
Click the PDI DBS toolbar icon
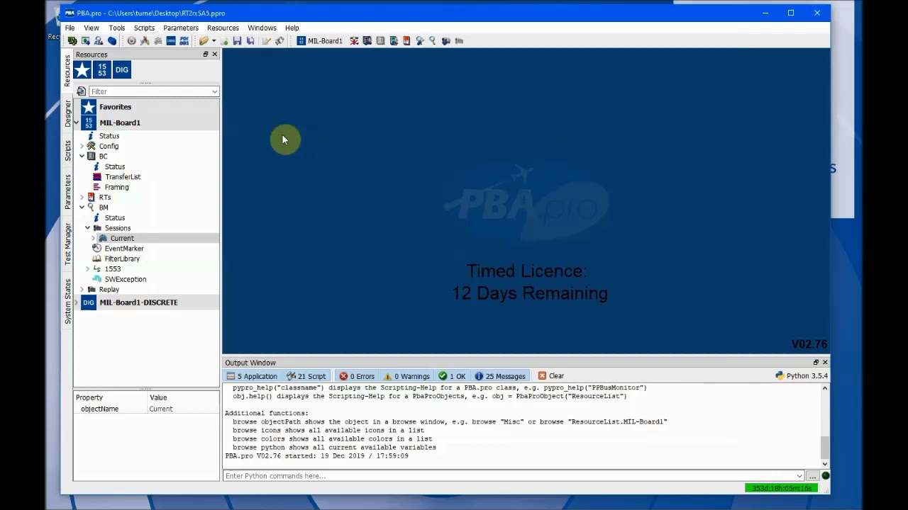pos(184,41)
